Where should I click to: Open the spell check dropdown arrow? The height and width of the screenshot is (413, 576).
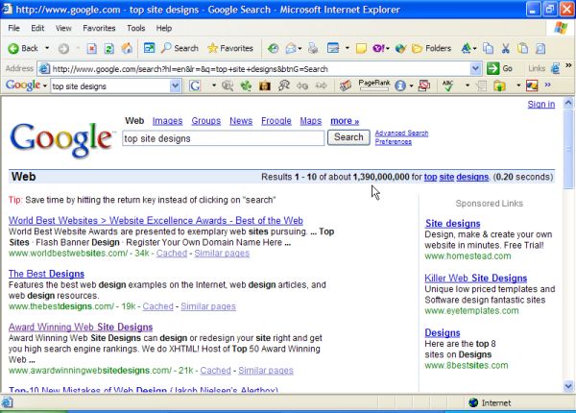tap(468, 85)
